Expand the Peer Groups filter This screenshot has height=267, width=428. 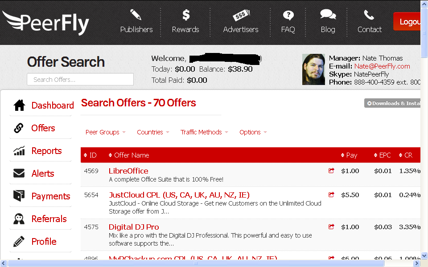point(105,132)
